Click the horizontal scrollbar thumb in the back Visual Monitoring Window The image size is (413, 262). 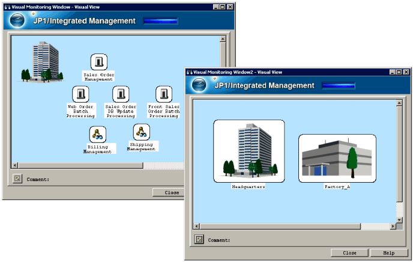80,165
